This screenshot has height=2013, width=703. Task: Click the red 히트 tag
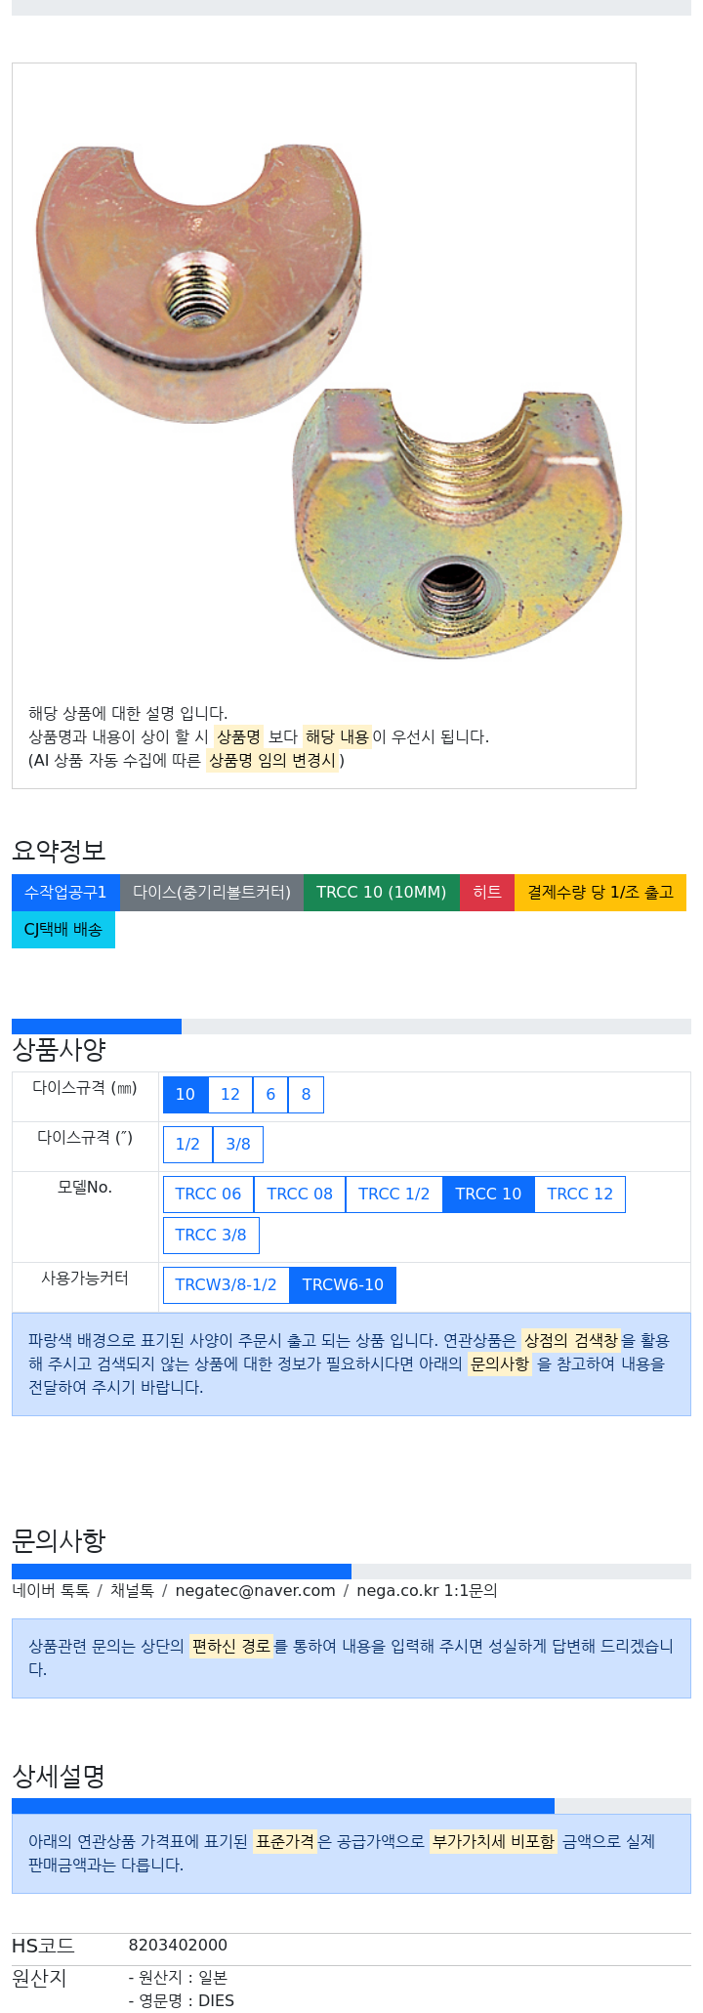point(487,893)
